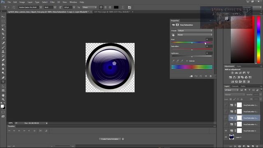Image resolution: width=263 pixels, height=148 pixels.
Task: Click the Hue slider track
Action: [x=192, y=42]
